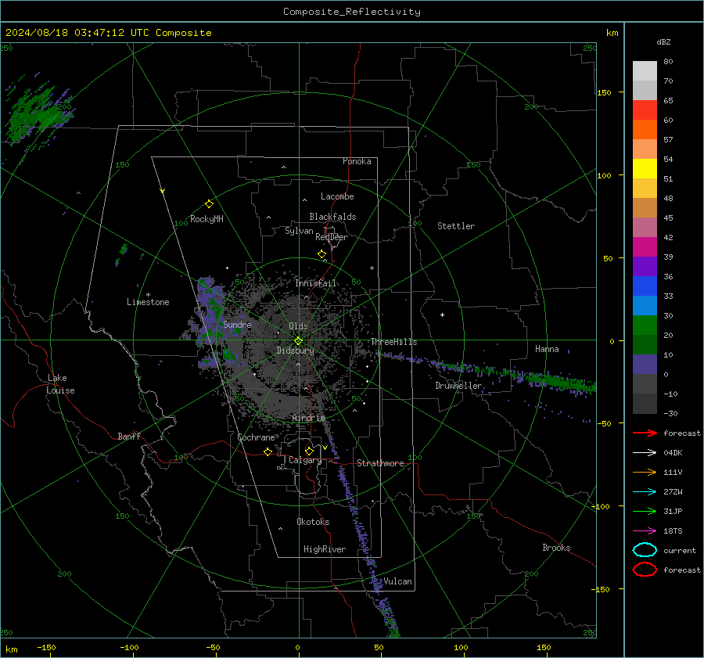704x658 pixels.
Task: Click the -100 tick label on the right axis
Action: pos(600,506)
